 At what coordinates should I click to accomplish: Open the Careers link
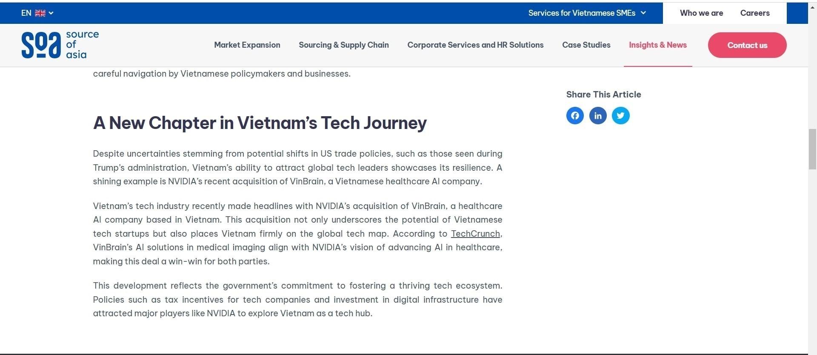coord(754,13)
